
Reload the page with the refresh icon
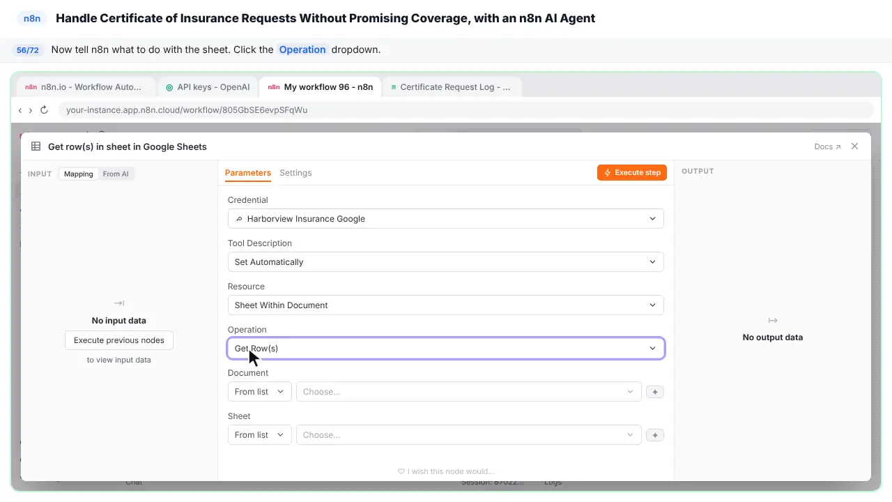pyautogui.click(x=44, y=110)
